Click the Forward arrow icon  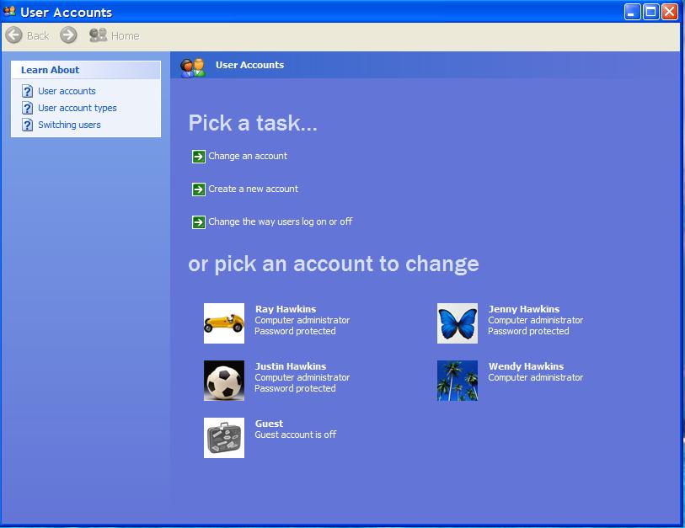pos(68,35)
